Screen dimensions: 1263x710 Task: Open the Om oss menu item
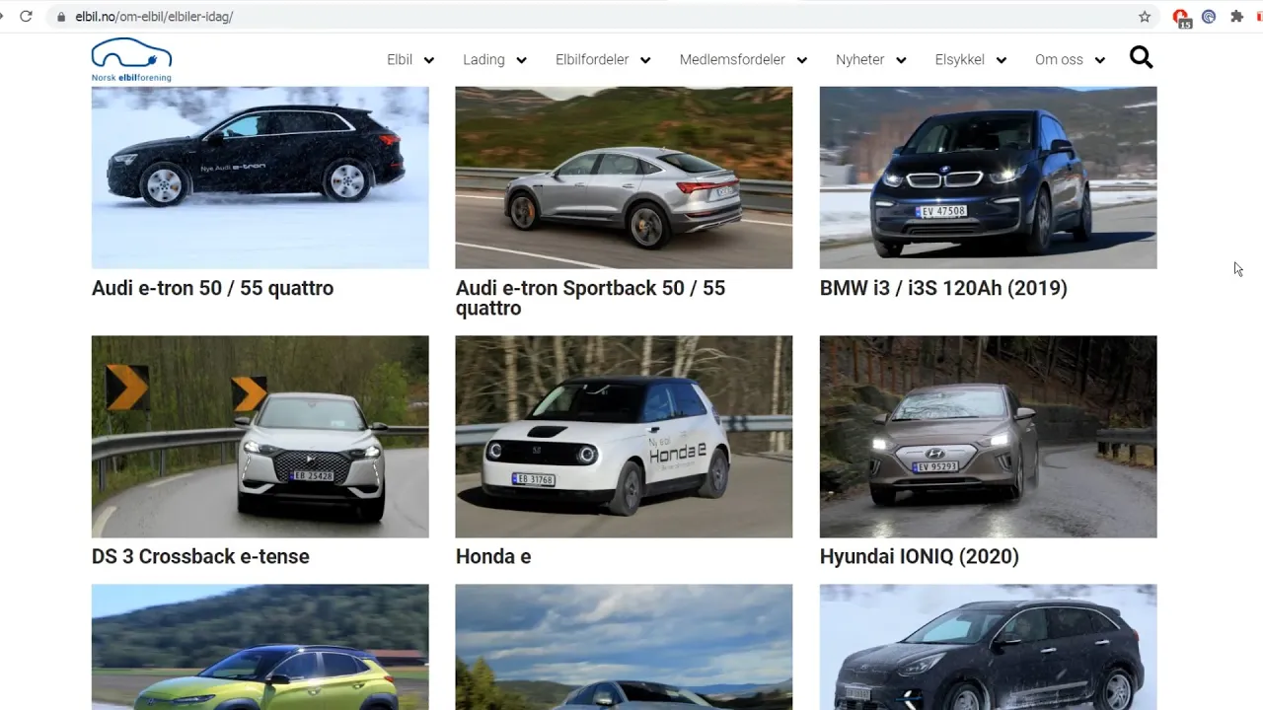(1059, 59)
